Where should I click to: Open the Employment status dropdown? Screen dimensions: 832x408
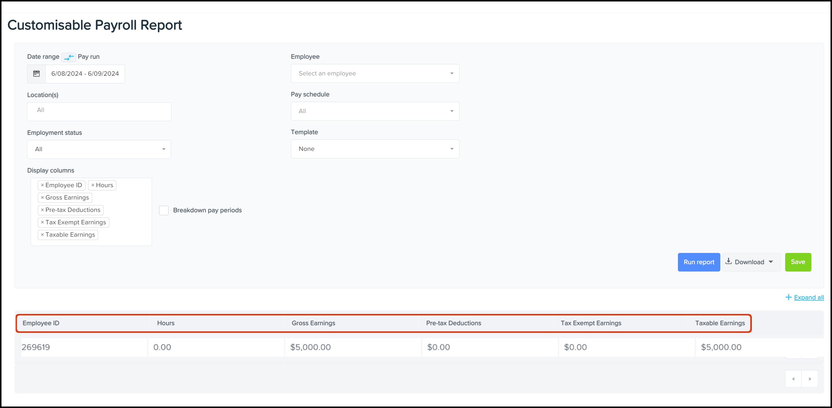pos(99,149)
